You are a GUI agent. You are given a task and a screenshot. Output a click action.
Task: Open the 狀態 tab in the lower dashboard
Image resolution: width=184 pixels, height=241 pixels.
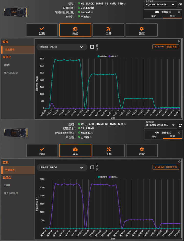point(42,150)
